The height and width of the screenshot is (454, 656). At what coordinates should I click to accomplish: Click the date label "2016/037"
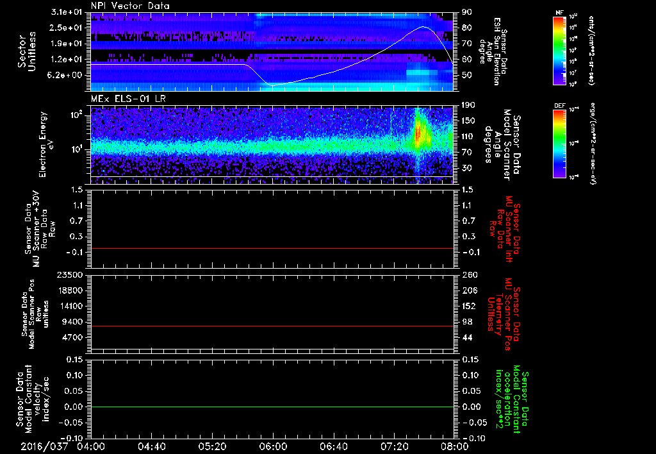(44, 446)
